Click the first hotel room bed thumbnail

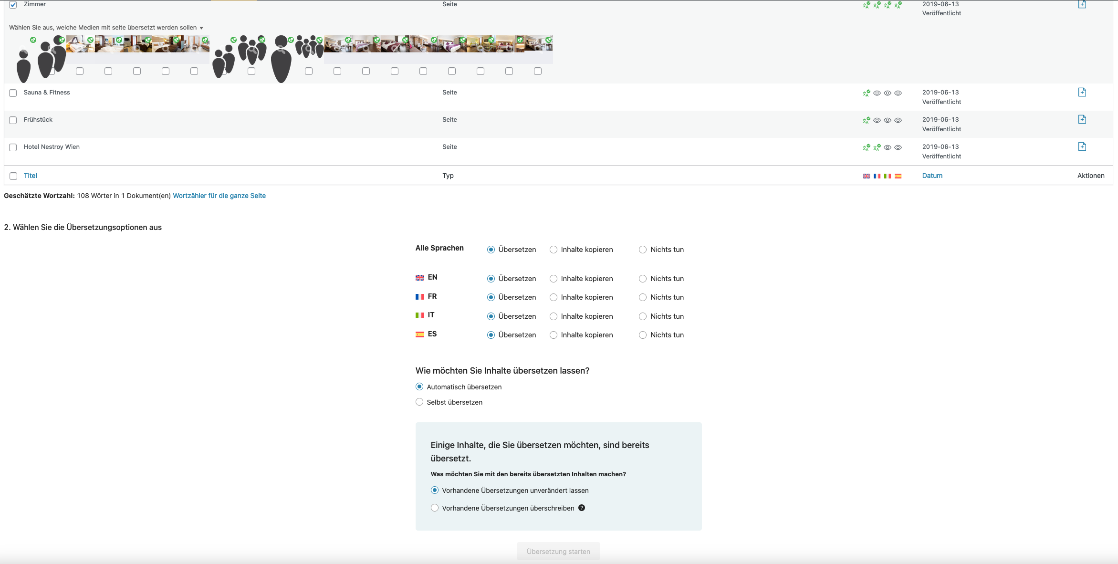80,44
